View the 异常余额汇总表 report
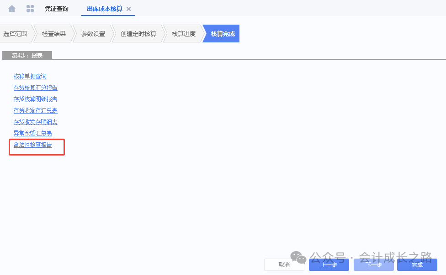Viewport: 446px width, 275px height. (33, 134)
